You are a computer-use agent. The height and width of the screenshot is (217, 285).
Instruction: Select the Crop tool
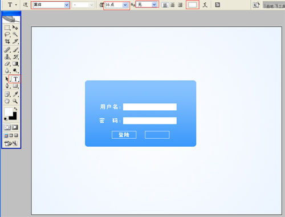[7, 42]
